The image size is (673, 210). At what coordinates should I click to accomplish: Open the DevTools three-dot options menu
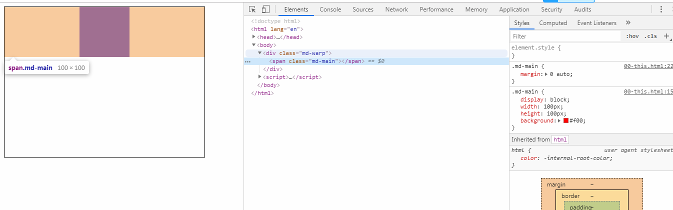[661, 9]
